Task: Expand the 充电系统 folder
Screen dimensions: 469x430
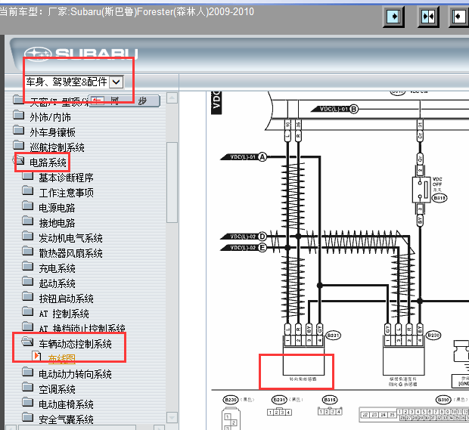Action: (28, 266)
